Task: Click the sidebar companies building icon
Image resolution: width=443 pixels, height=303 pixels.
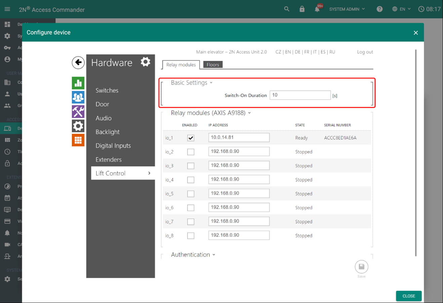Action: (x=7, y=82)
